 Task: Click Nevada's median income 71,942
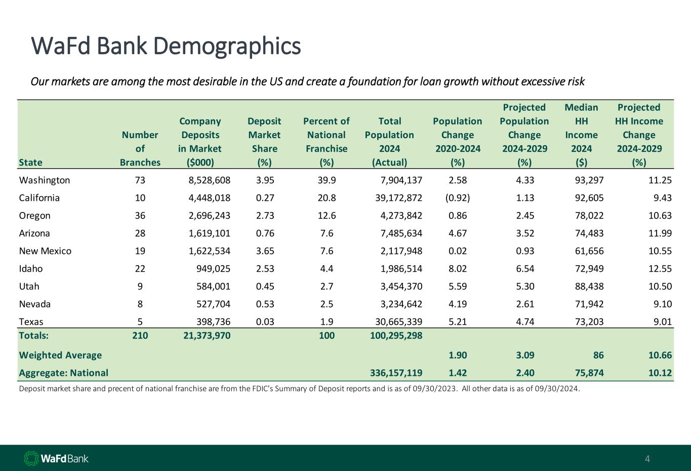[x=589, y=304]
